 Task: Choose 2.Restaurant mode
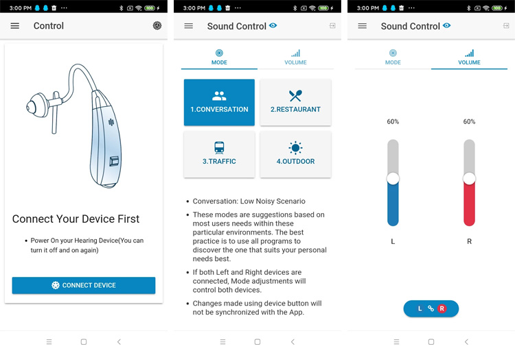tap(295, 102)
